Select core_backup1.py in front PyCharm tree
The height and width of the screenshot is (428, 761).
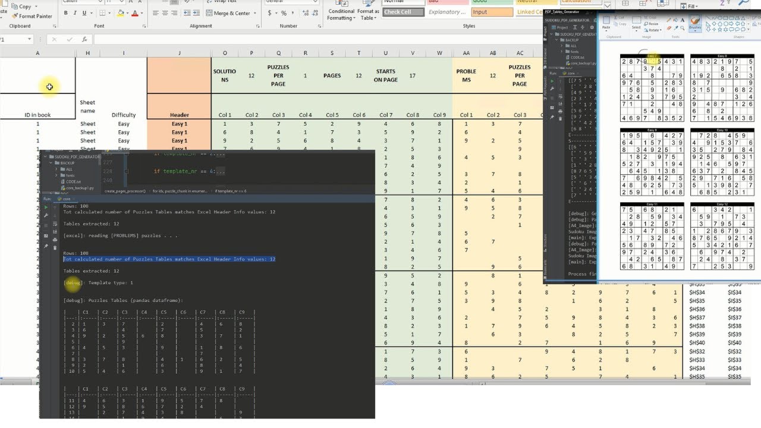[x=78, y=188]
